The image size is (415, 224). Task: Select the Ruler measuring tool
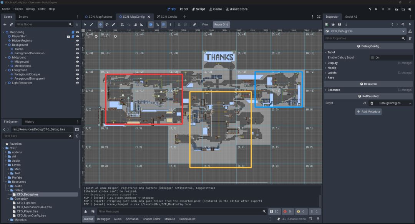141,24
